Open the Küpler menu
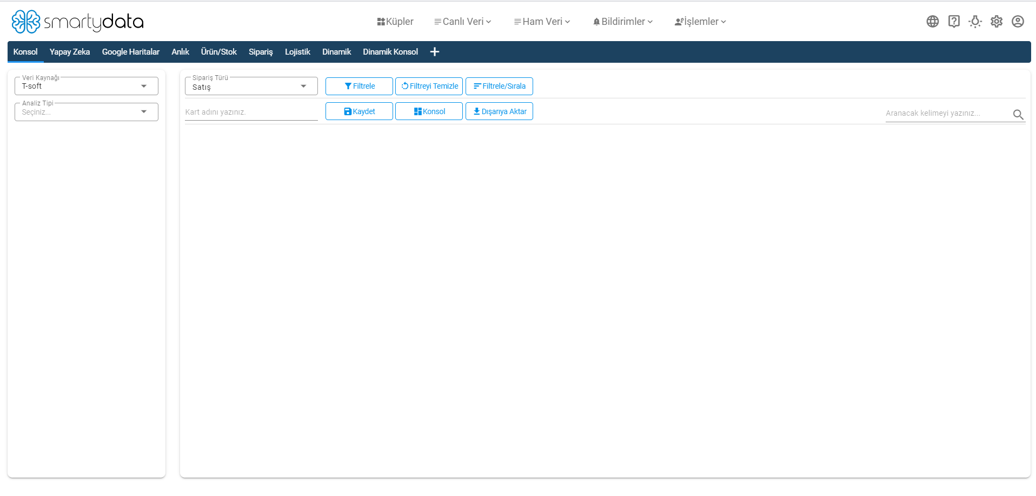1036x496 pixels. click(395, 22)
